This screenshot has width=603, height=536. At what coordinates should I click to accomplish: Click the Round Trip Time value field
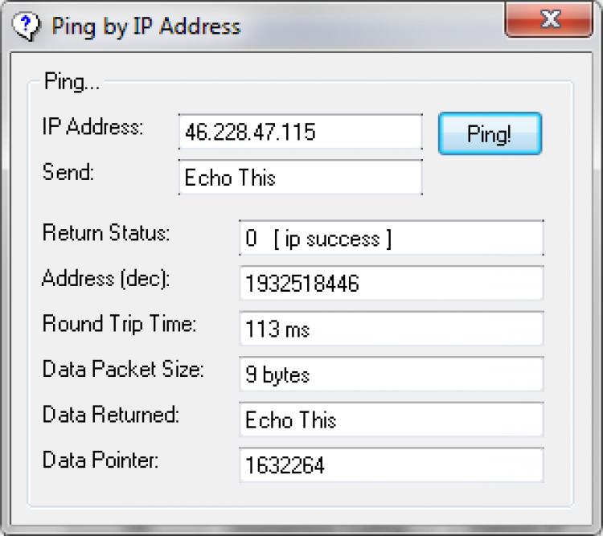(x=391, y=328)
